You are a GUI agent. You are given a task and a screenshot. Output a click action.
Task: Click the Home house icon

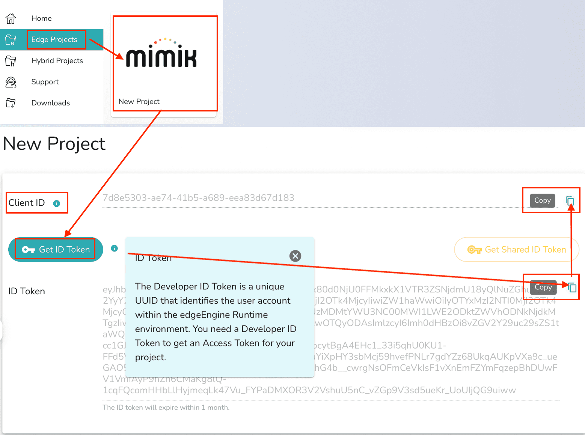pos(11,18)
